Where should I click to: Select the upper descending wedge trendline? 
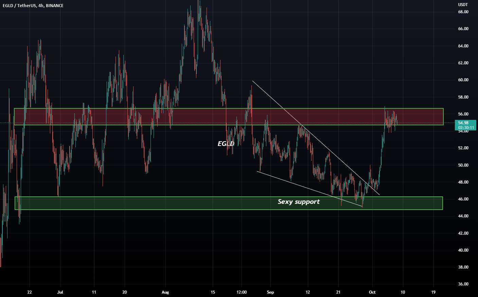pyautogui.click(x=316, y=138)
